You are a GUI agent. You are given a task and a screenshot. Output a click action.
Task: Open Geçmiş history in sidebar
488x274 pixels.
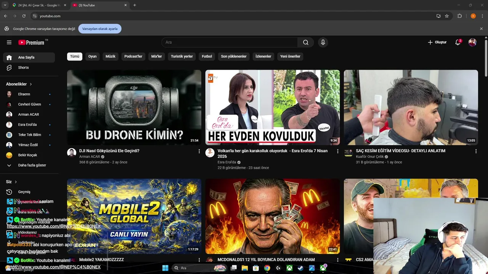[x=29, y=192]
